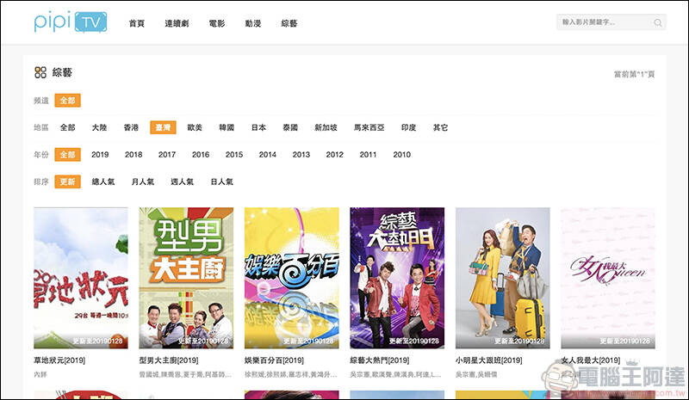The height and width of the screenshot is (400, 689).
Task: Filter region by 印度
Action: pyautogui.click(x=408, y=127)
